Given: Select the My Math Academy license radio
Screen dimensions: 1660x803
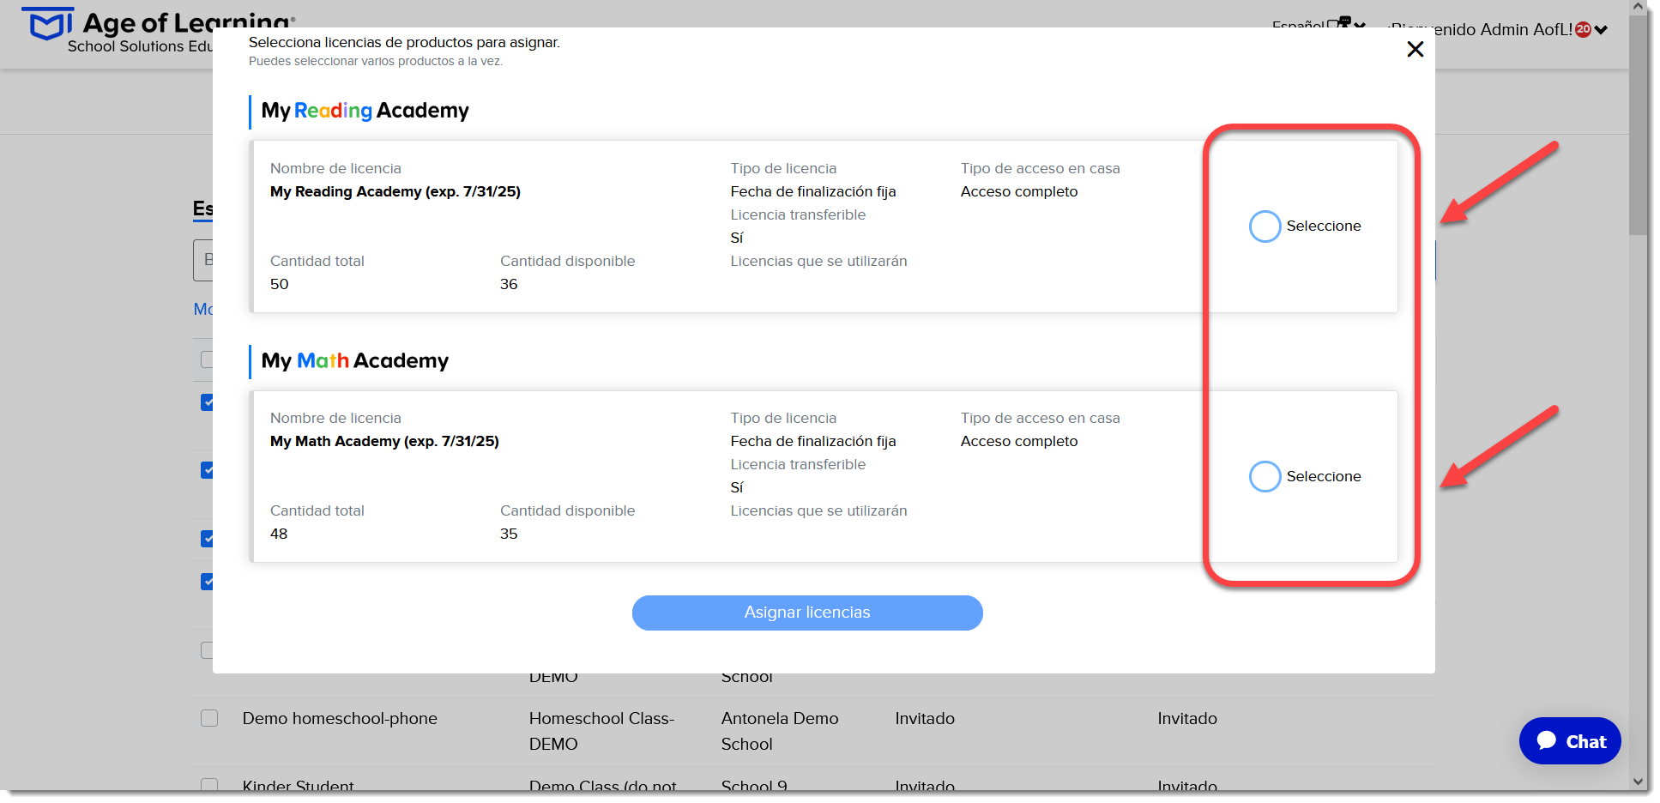Looking at the screenshot, I should [x=1265, y=476].
